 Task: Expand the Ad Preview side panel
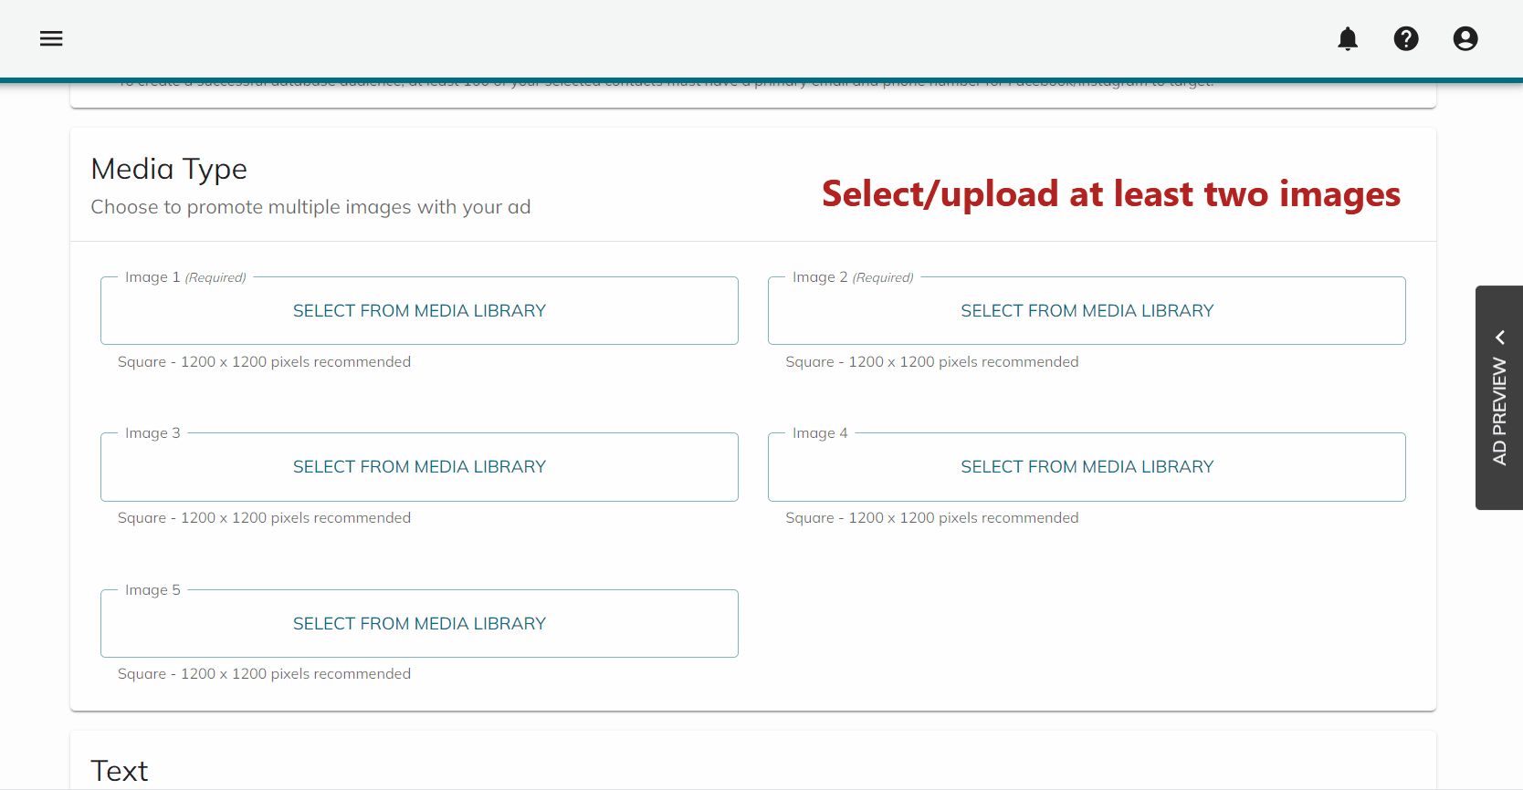tap(1499, 398)
